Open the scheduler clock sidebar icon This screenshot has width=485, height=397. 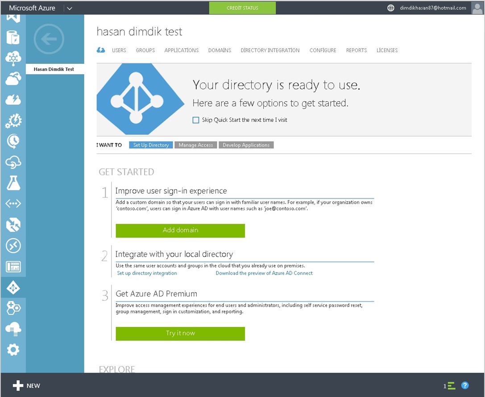(x=13, y=141)
